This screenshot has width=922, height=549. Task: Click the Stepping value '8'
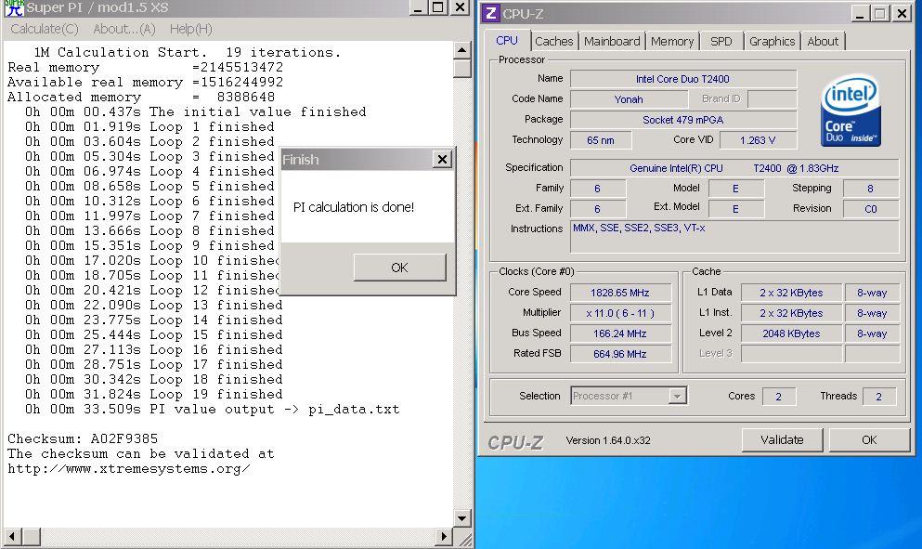point(871,189)
